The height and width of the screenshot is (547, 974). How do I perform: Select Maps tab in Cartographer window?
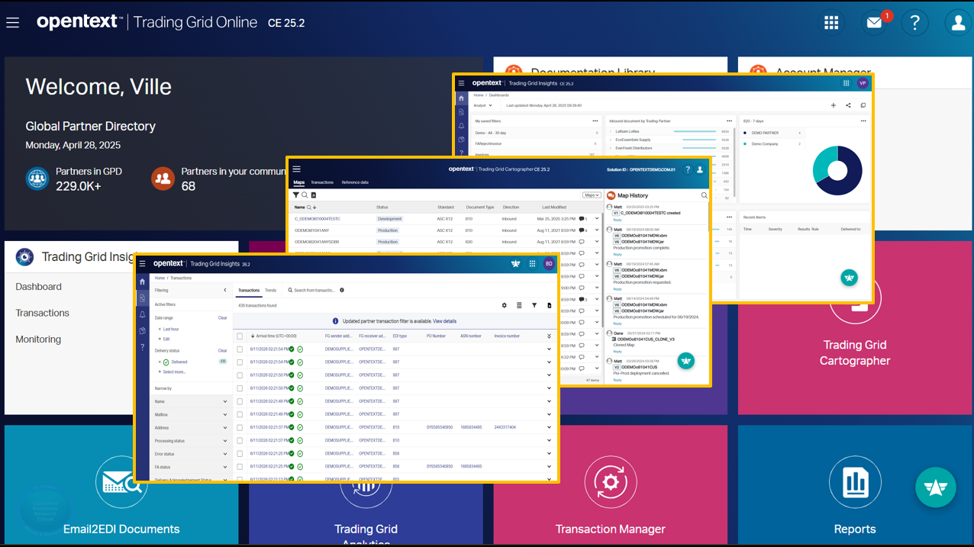point(299,183)
